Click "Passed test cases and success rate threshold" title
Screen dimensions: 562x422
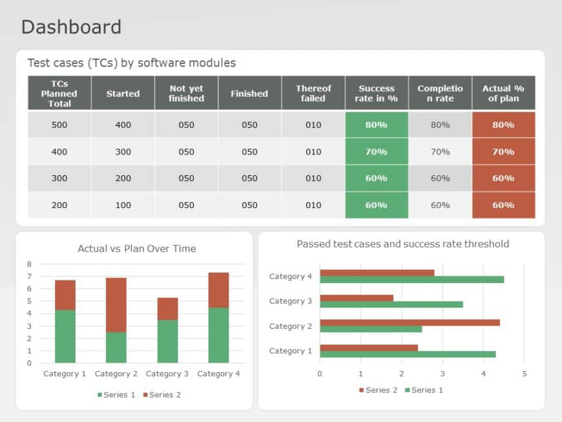[x=402, y=244]
